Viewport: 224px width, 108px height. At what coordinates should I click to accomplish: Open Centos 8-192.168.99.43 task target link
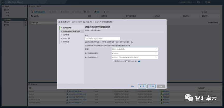[x=77, y=97]
